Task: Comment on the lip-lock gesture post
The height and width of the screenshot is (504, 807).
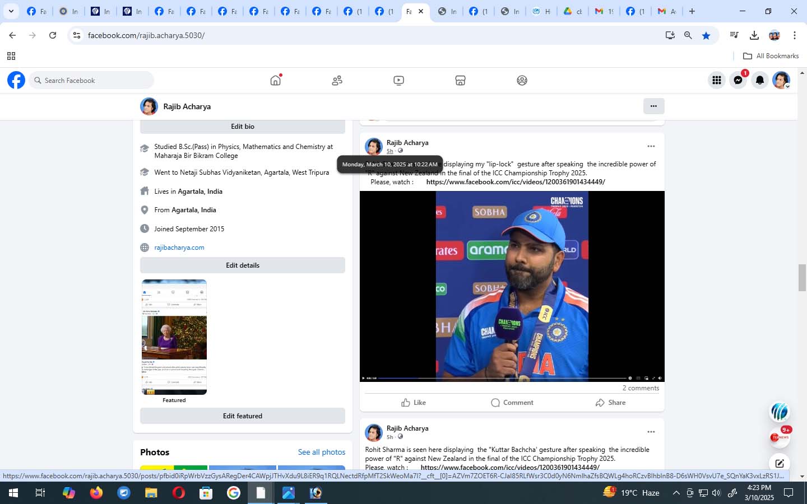Action: (512, 403)
